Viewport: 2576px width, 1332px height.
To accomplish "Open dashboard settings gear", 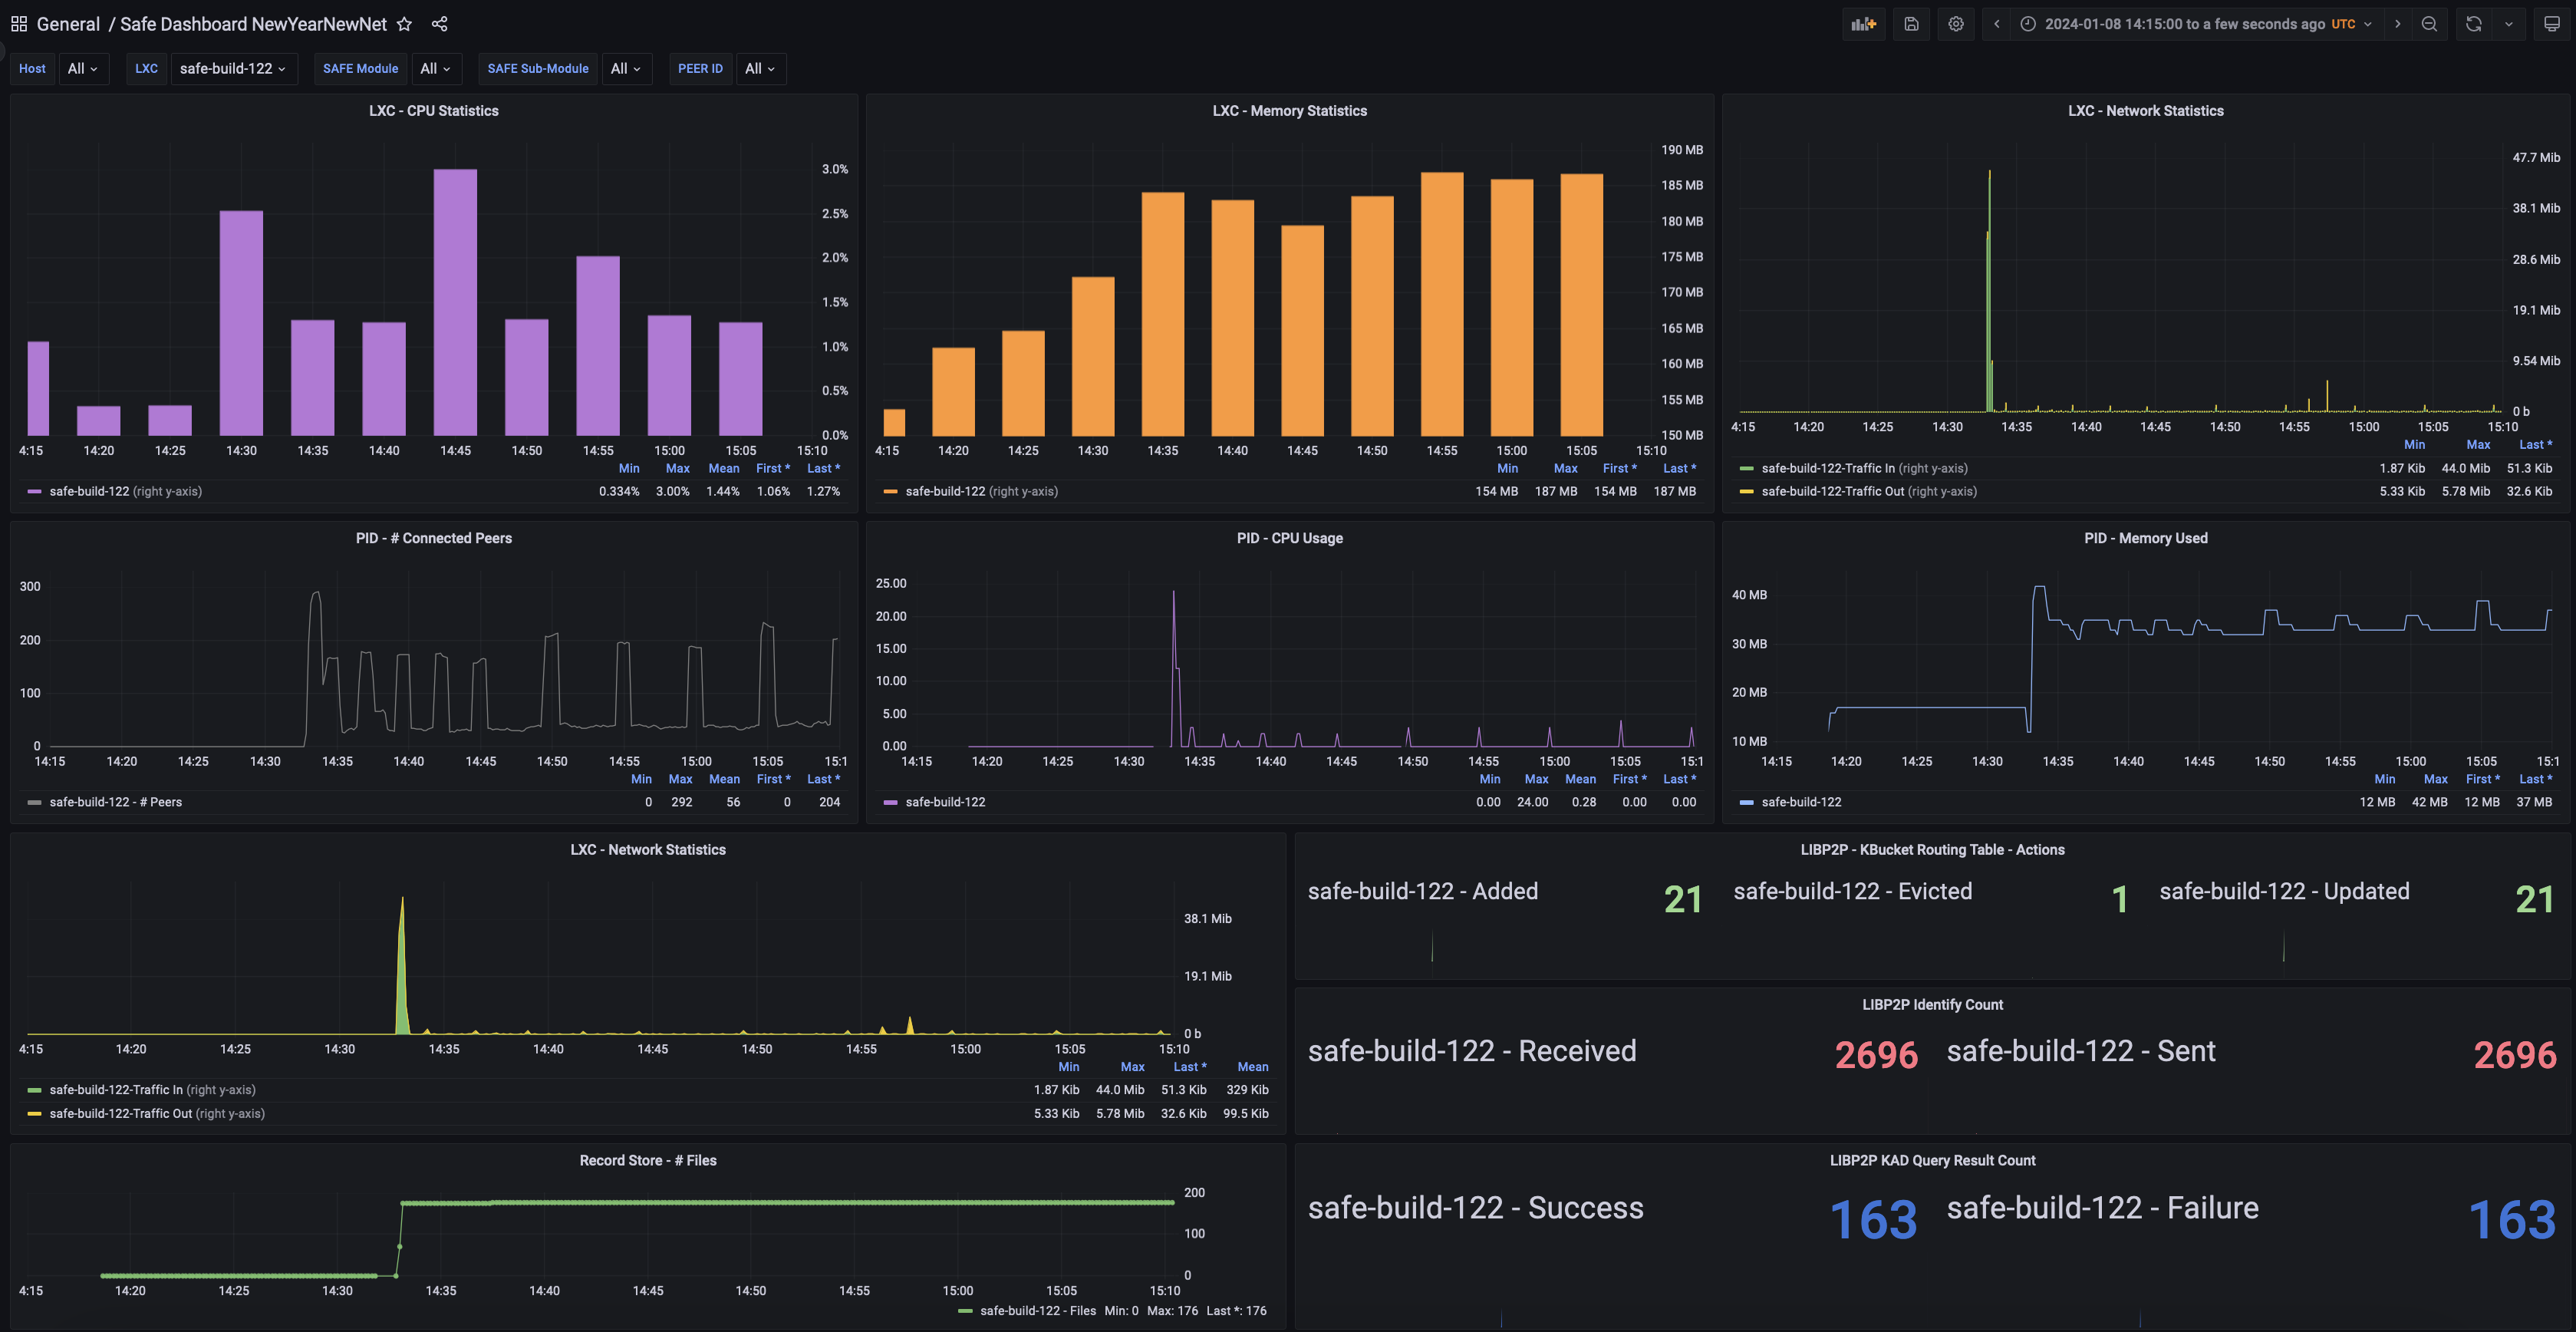I will [x=1956, y=24].
